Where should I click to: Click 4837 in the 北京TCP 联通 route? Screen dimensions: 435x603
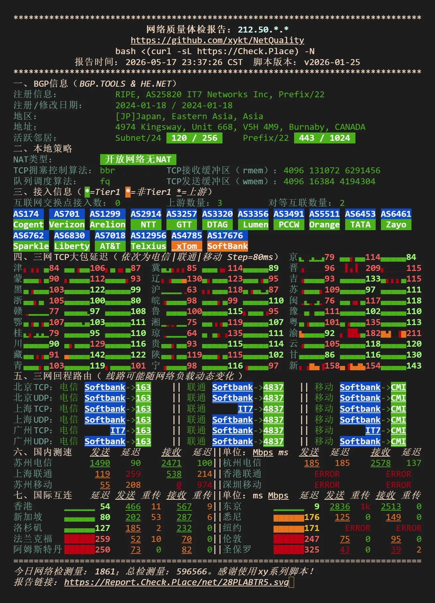[274, 387]
